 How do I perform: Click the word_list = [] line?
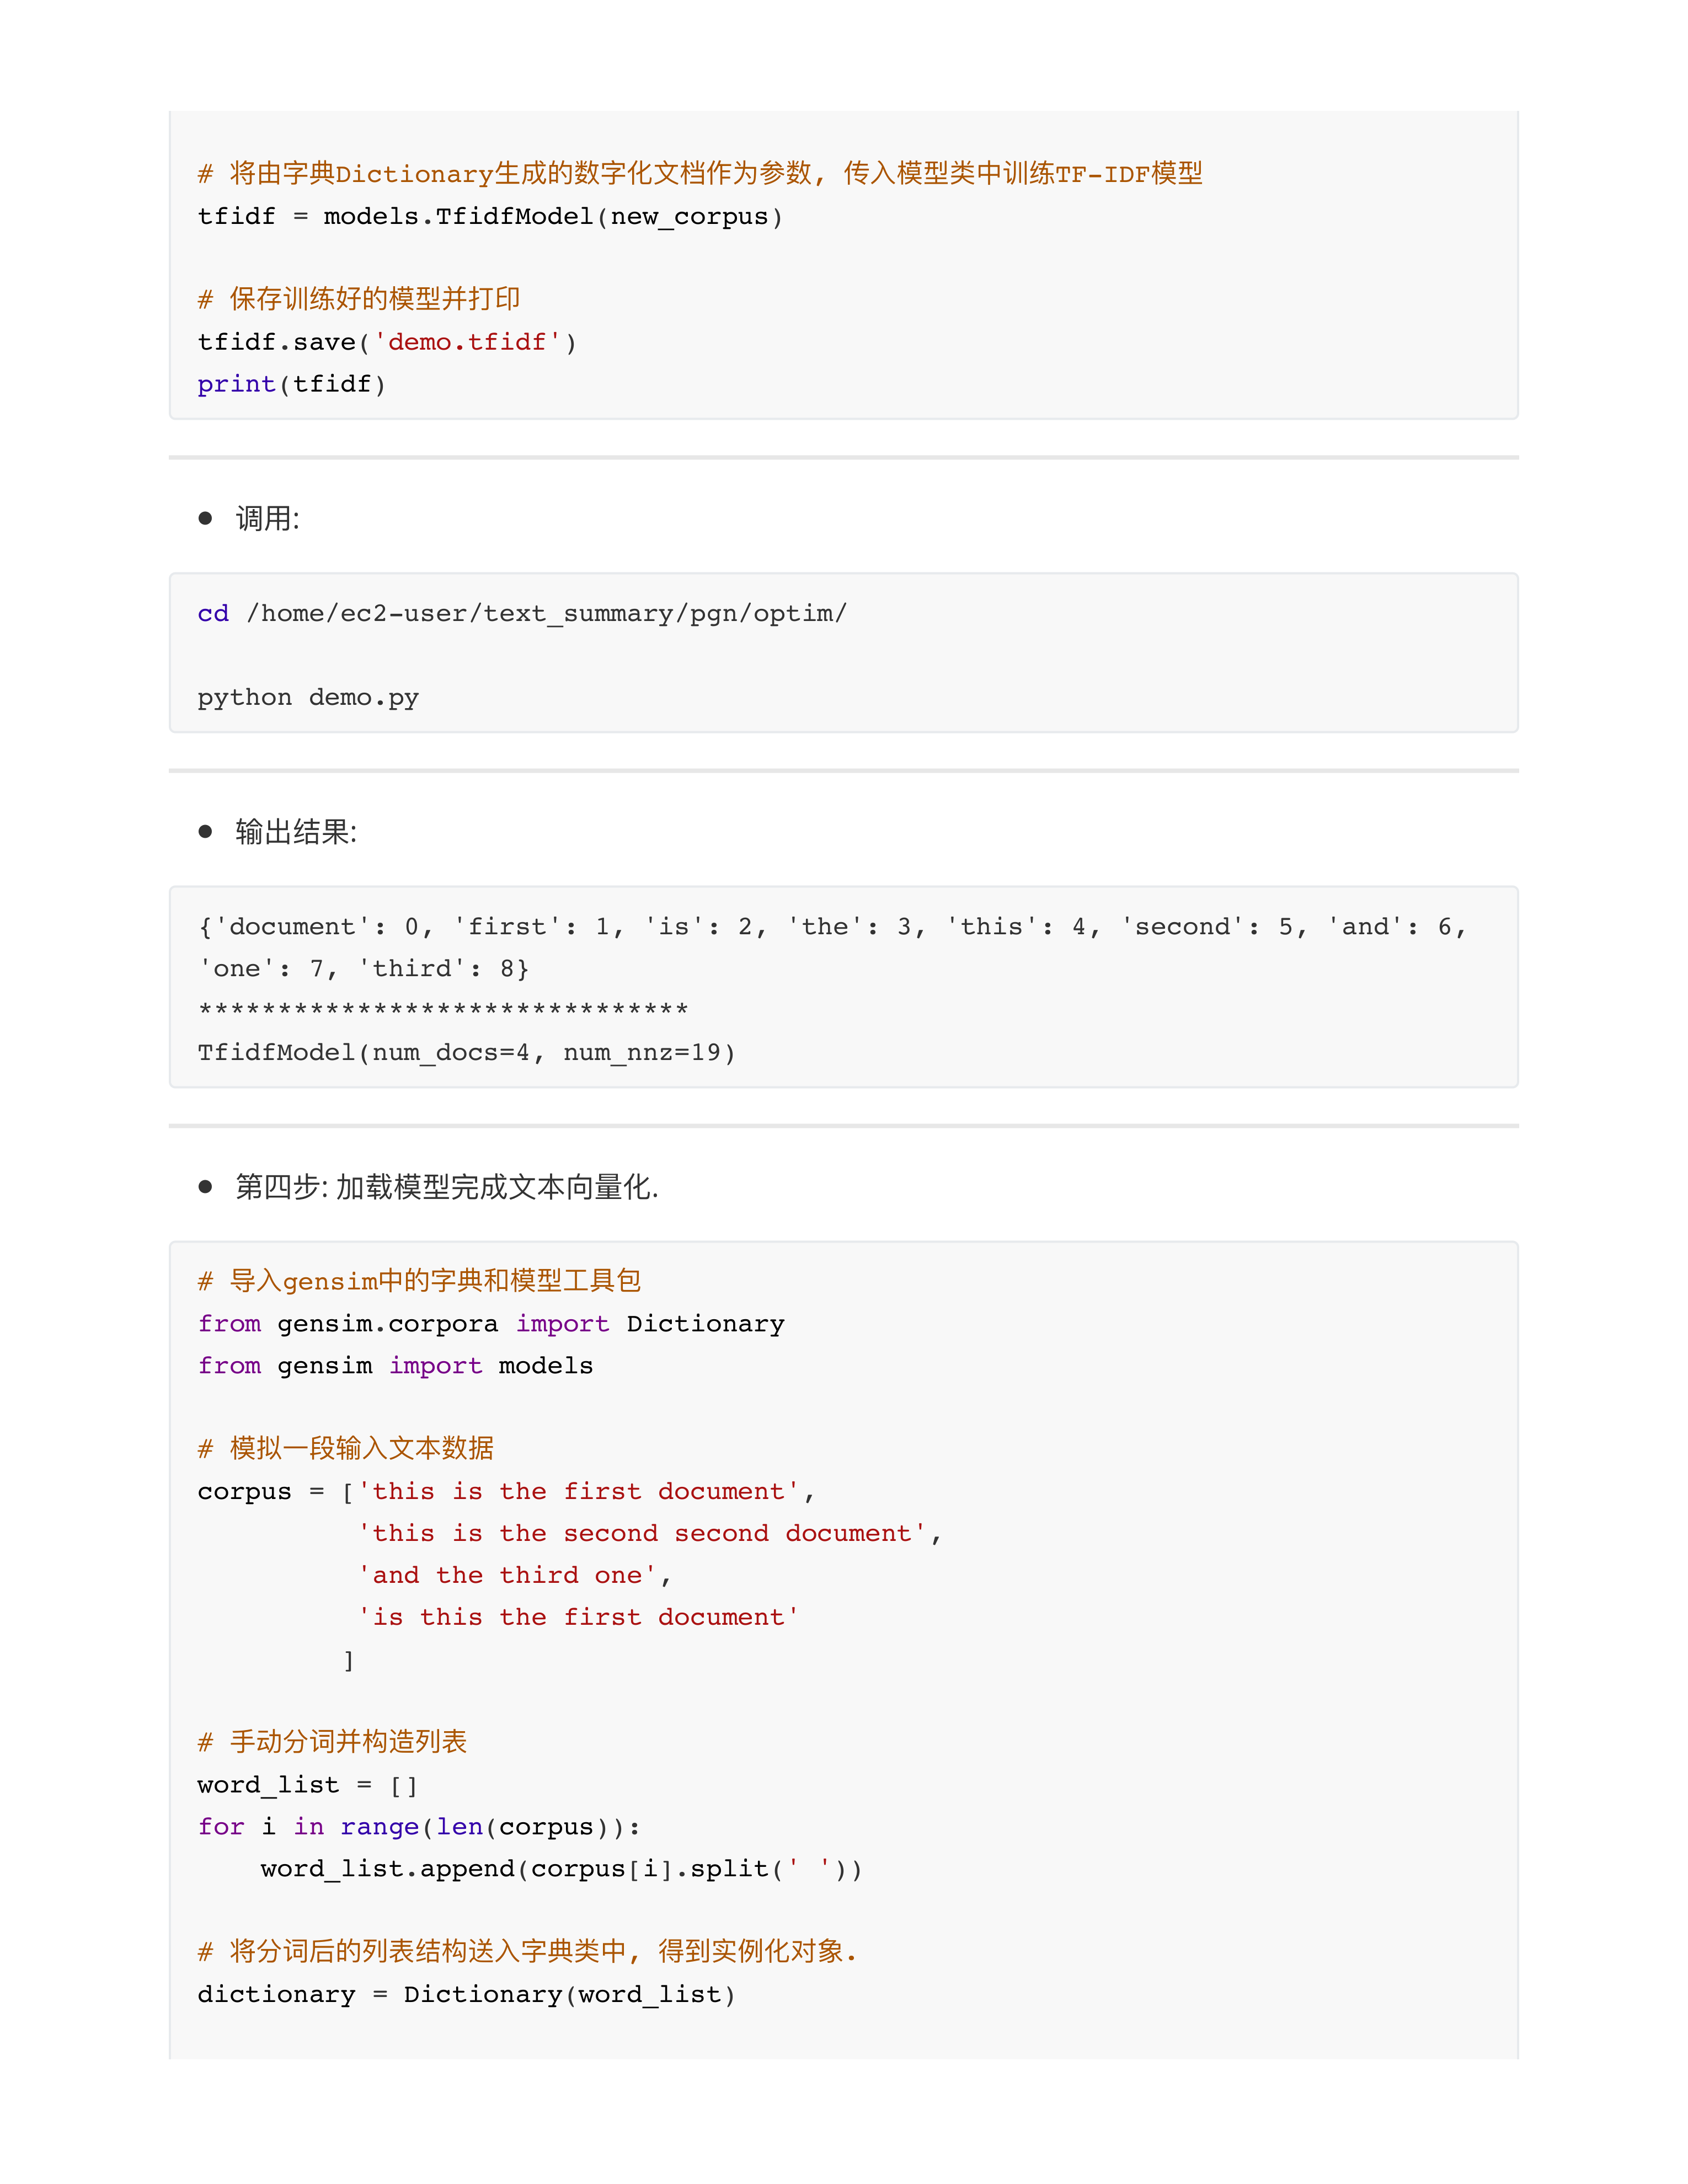pyautogui.click(x=307, y=1785)
